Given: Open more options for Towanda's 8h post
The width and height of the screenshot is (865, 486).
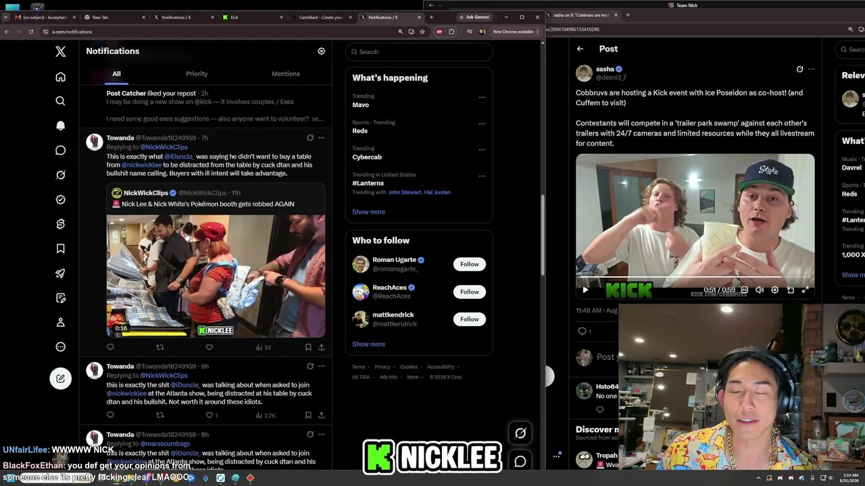Looking at the screenshot, I should pyautogui.click(x=322, y=366).
